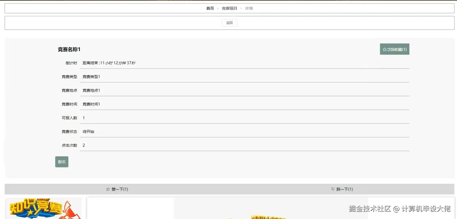Click the thumbs-down icon beside 踩一下
This screenshot has width=457, height=219.
point(333,189)
